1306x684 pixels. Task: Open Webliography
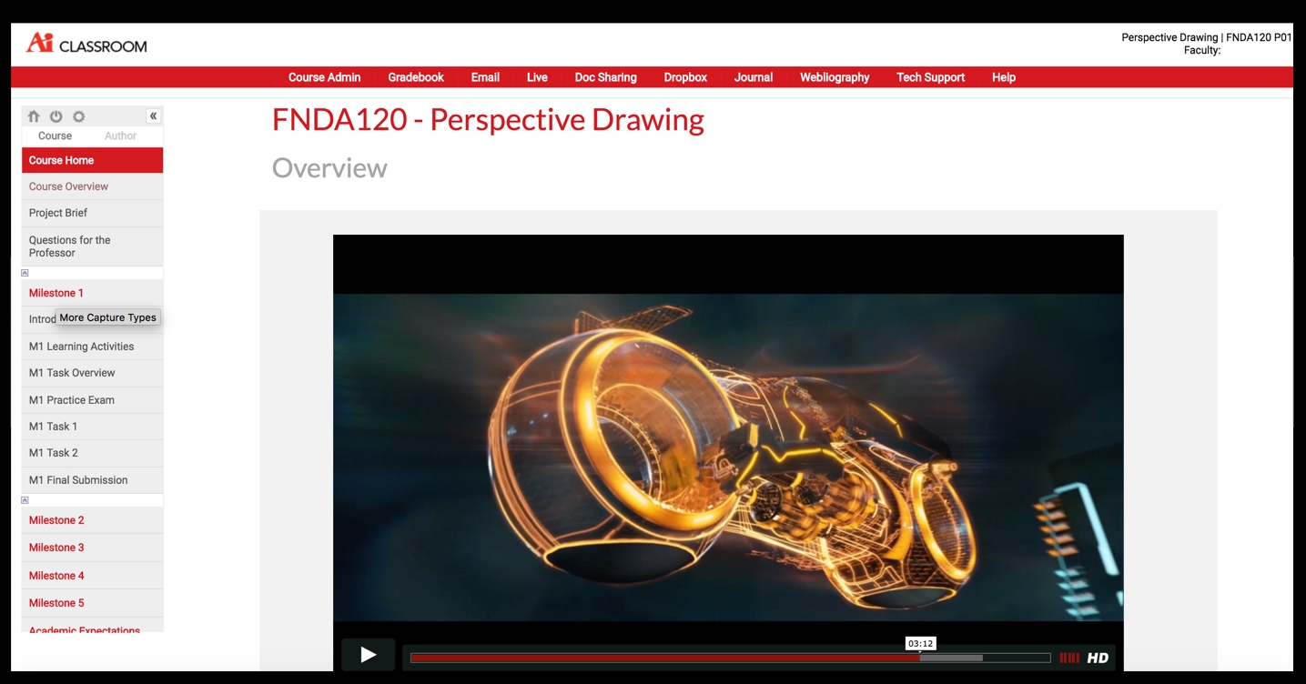tap(835, 77)
